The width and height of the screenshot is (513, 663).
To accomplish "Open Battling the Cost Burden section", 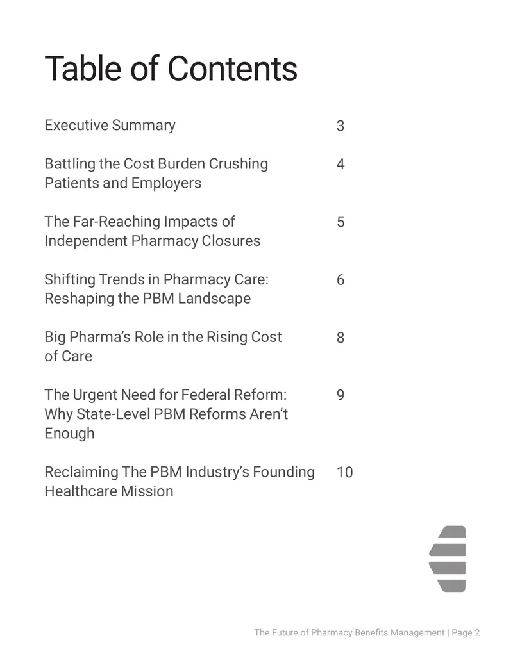I will (156, 174).
